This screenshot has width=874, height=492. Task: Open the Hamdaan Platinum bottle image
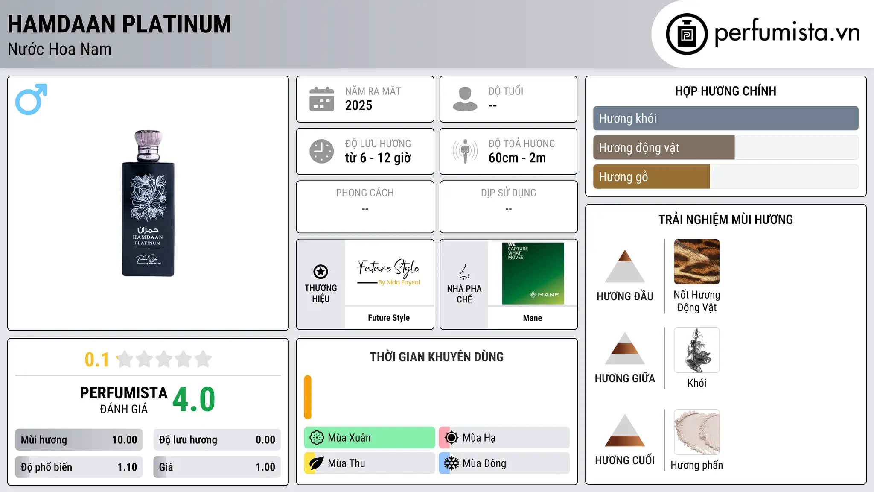(x=148, y=203)
